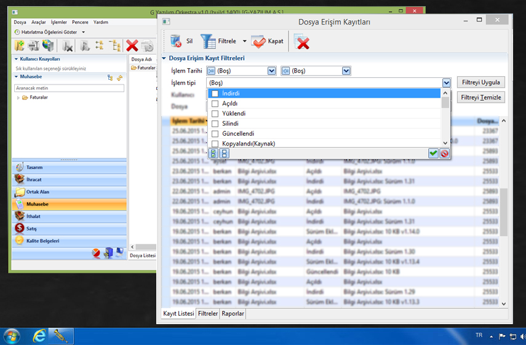Open Internet Explorer from the taskbar

(39, 336)
